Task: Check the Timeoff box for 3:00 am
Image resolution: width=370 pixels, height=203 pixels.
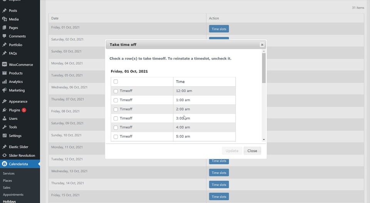Action: [116, 118]
